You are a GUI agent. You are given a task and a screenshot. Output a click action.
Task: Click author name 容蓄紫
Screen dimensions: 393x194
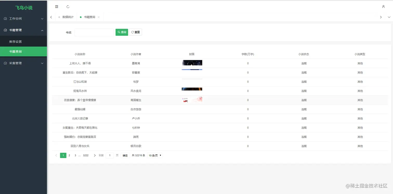coord(136,73)
